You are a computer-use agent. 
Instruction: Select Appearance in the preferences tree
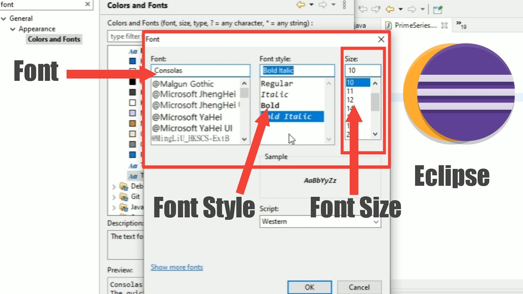37,29
